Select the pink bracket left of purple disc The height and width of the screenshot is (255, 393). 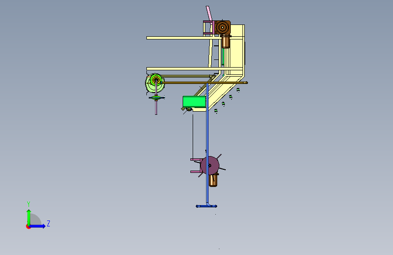(x=196, y=166)
